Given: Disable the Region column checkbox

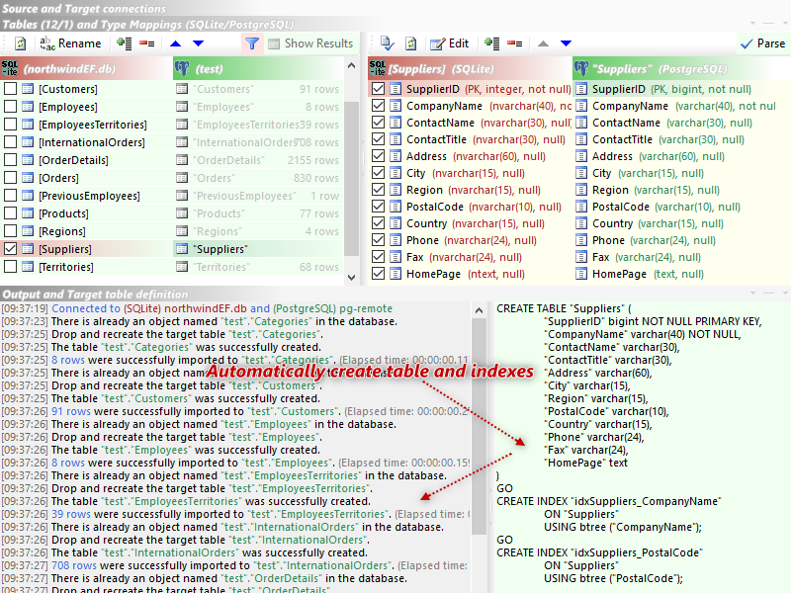Looking at the screenshot, I should click(x=378, y=190).
